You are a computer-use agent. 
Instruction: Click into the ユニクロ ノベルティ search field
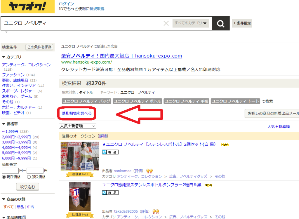point(82,23)
